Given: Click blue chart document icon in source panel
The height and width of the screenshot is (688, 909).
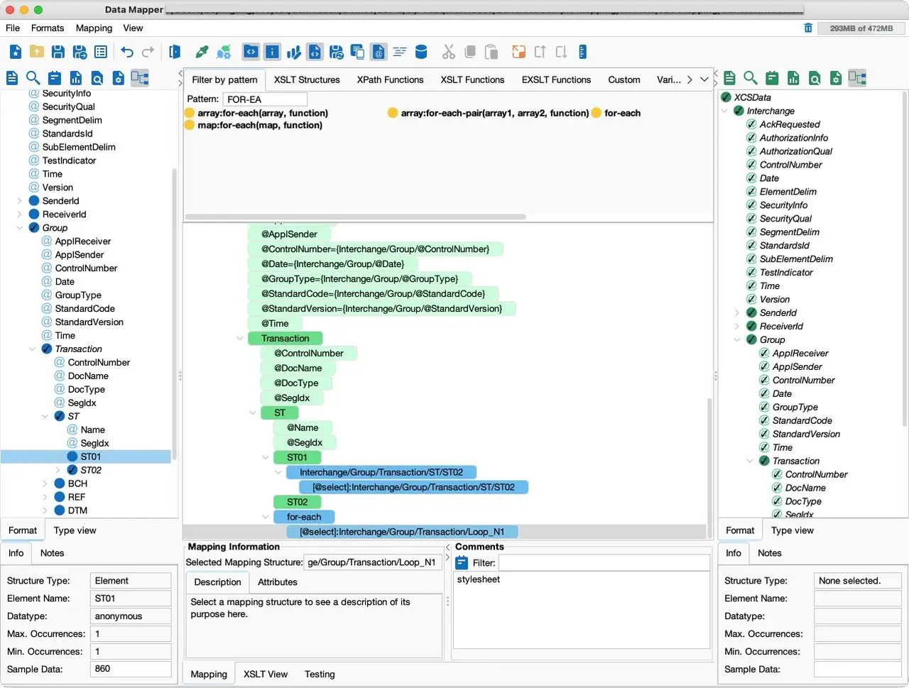Looking at the screenshot, I should (76, 78).
